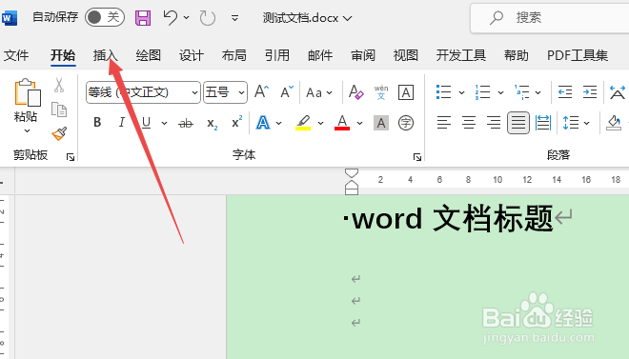The image size is (629, 359).
Task: Switch to the 引用 tab
Action: pos(277,55)
